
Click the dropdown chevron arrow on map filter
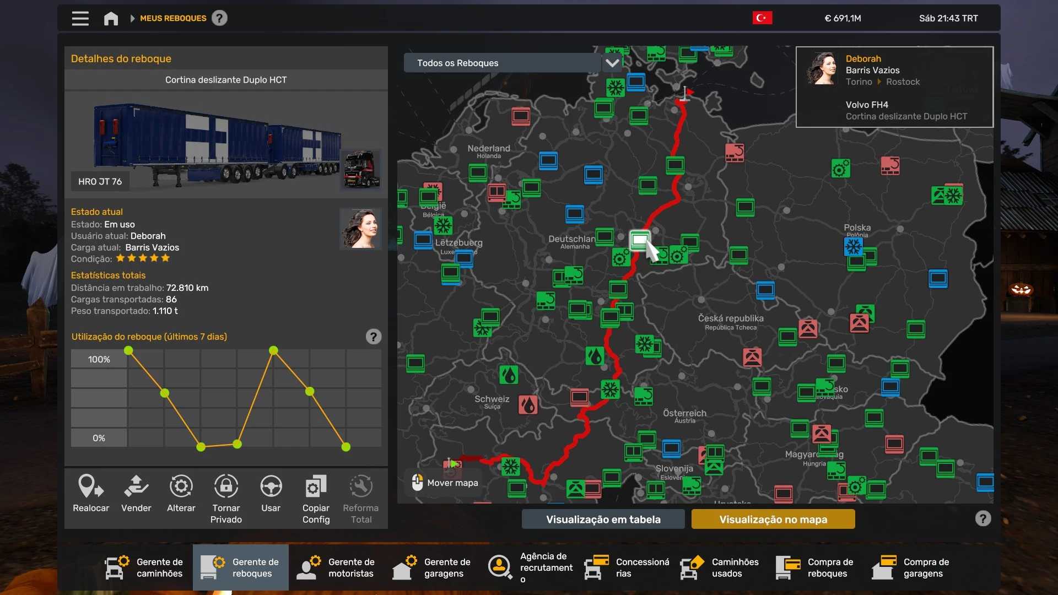pos(612,63)
